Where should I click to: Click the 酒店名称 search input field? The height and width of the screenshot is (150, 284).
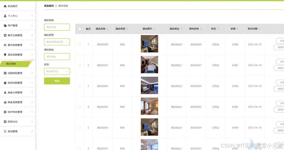click(x=57, y=27)
